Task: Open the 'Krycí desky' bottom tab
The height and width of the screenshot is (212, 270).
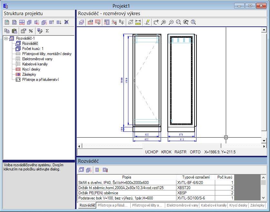Action: pyautogui.click(x=238, y=205)
